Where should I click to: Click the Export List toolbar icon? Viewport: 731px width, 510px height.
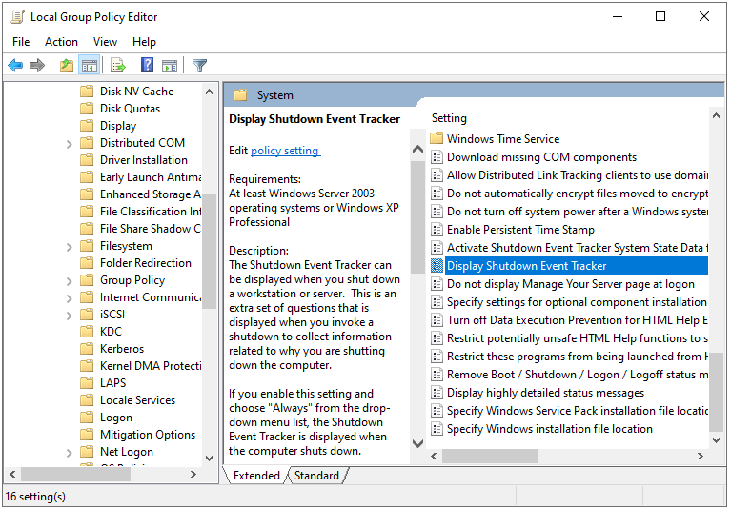point(118,65)
